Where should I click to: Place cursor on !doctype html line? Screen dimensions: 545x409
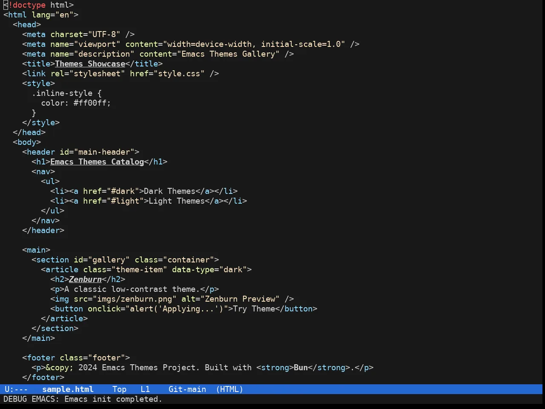click(x=39, y=5)
